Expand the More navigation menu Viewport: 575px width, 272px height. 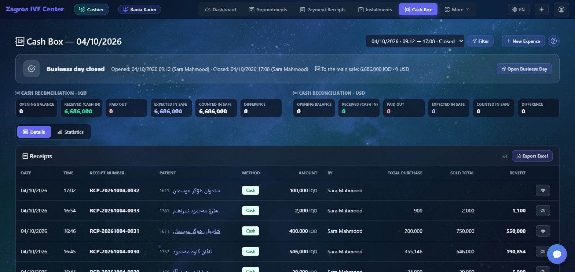(457, 10)
